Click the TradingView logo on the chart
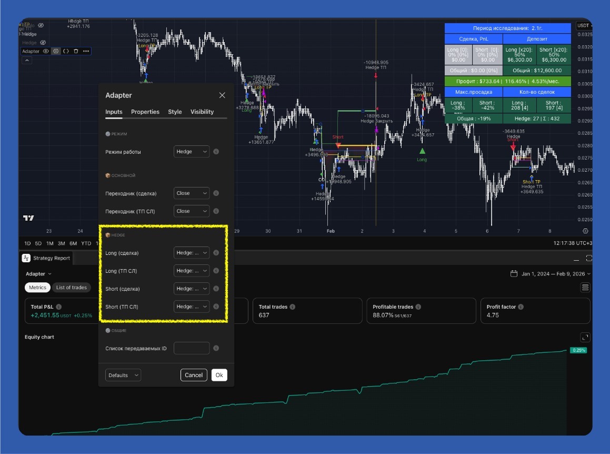This screenshot has height=454, width=610. tap(28, 218)
